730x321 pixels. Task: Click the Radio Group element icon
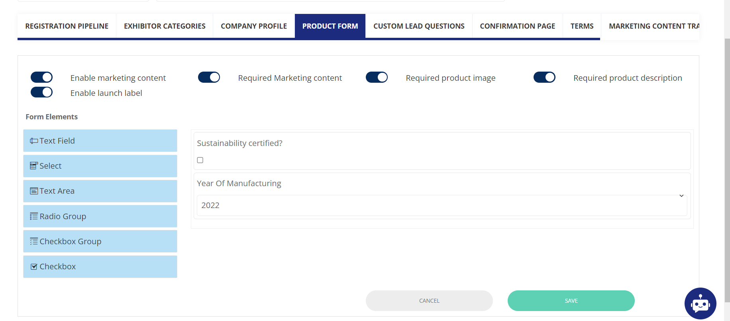(34, 216)
